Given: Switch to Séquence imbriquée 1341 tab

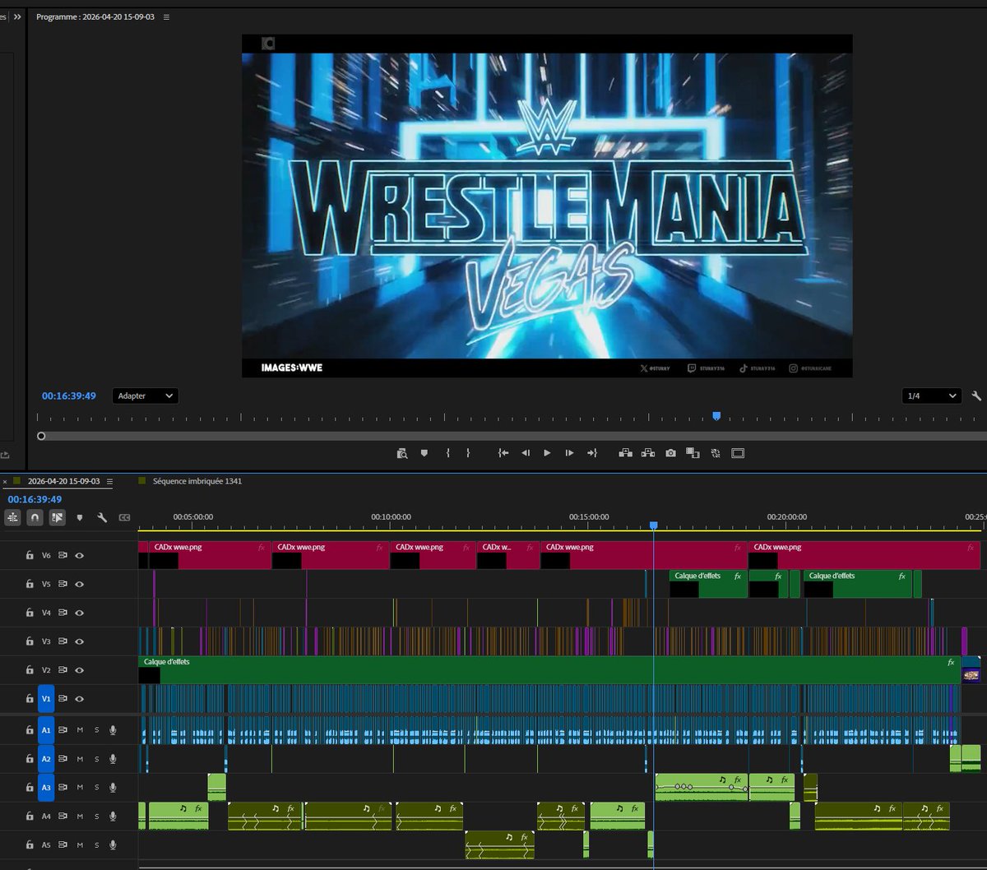Looking at the screenshot, I should tap(197, 481).
